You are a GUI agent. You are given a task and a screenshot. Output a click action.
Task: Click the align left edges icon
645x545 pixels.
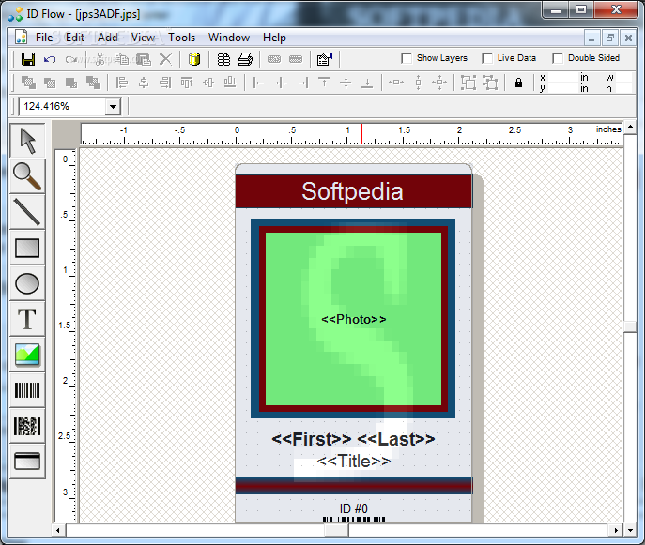coord(122,83)
